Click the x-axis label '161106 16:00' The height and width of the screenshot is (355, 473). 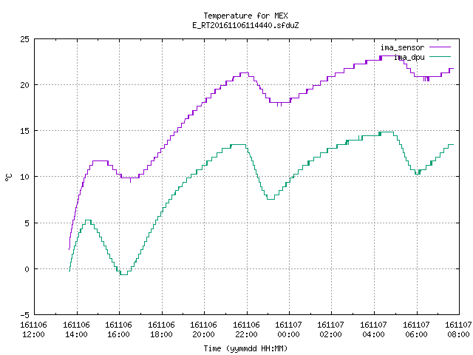(118, 330)
